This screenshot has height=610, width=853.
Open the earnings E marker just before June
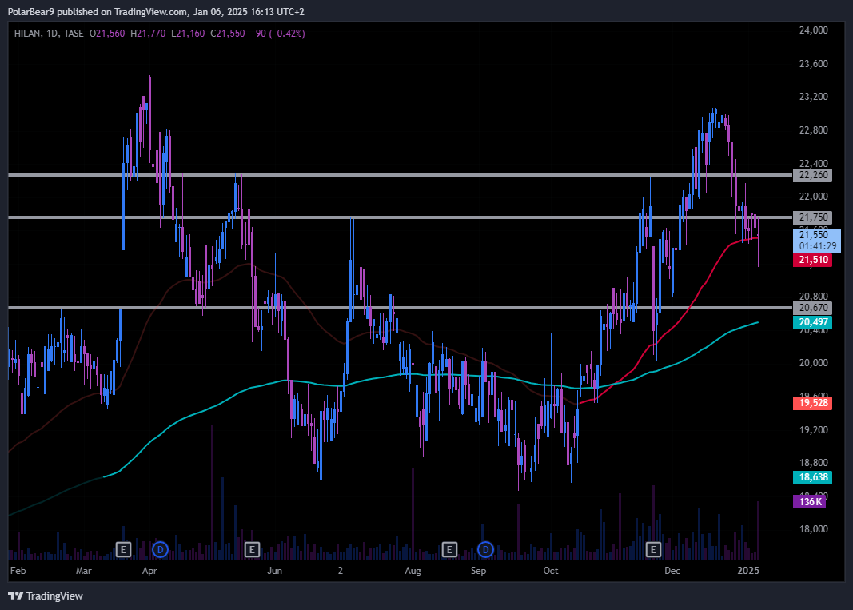point(252,549)
